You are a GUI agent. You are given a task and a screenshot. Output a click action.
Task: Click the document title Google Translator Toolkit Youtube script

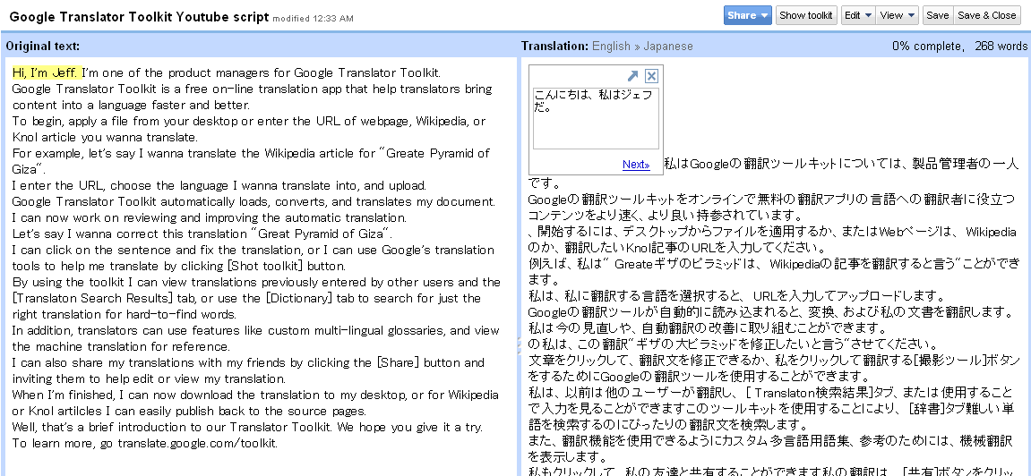pyautogui.click(x=139, y=16)
